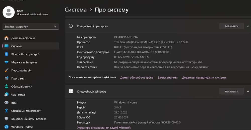Click the Домашня сторінка home icon
Screen dimensions: 251x130
pyautogui.click(x=7, y=38)
